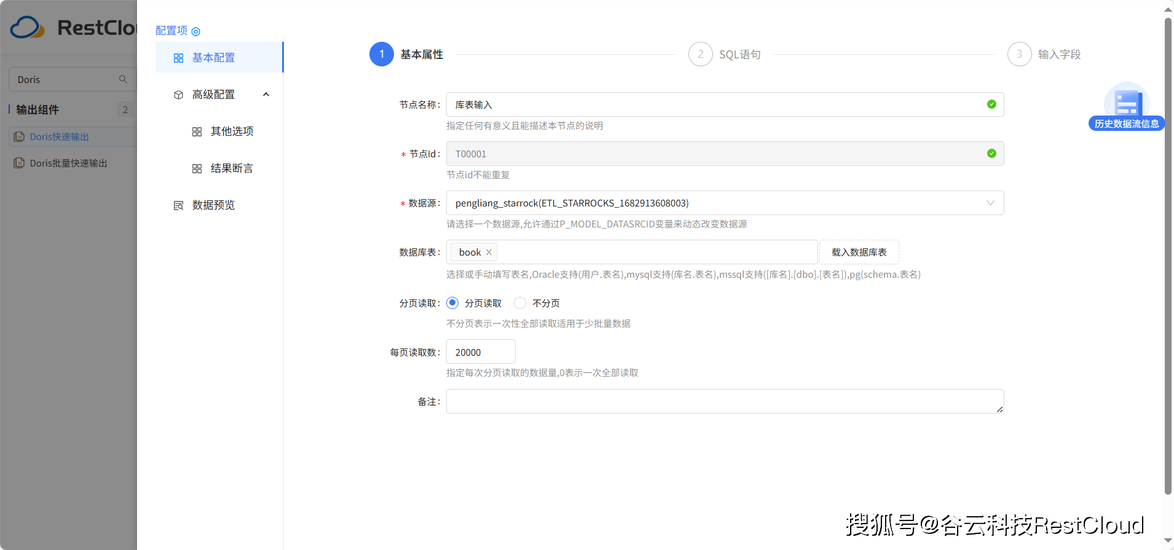Click the search magnifier icon in Doris box
The width and height of the screenshot is (1174, 550).
click(x=123, y=79)
